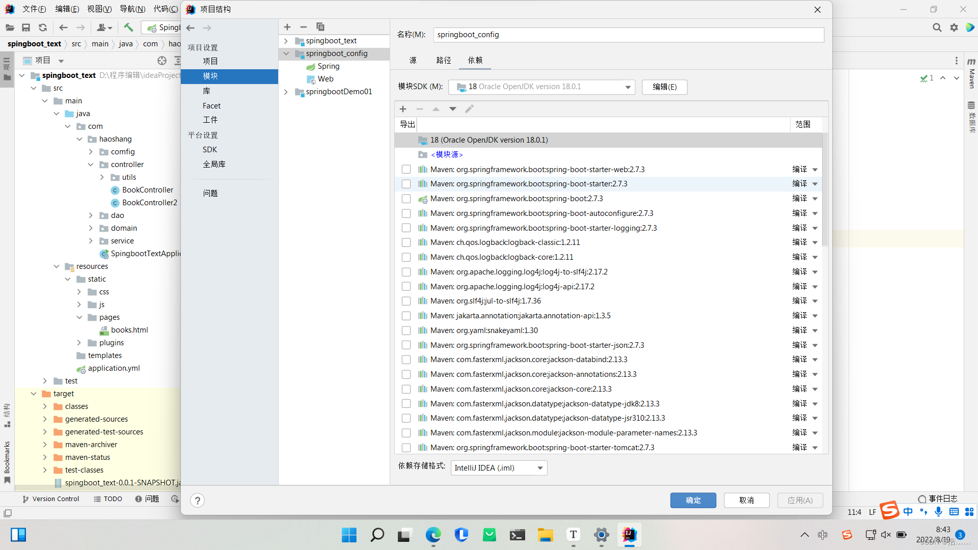Screen dimensions: 978x550
Task: Open the Version Control tool window
Action: [x=50, y=499]
